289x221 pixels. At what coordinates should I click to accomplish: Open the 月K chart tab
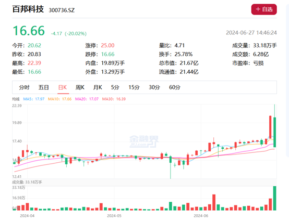point(98,87)
